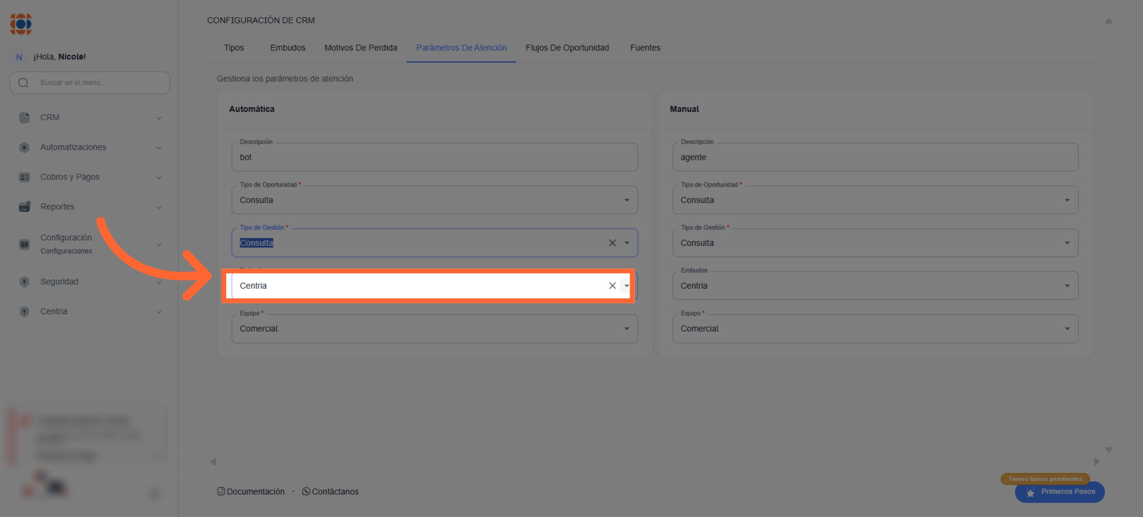The width and height of the screenshot is (1143, 517).
Task: Switch to Flujos De Oportunidad tab
Action: pos(567,48)
